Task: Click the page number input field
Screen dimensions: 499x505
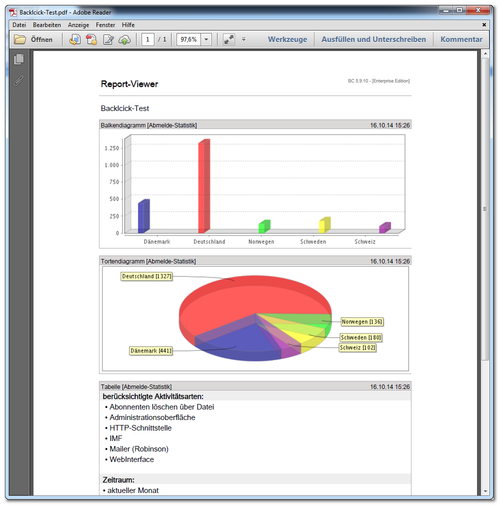Action: click(148, 39)
